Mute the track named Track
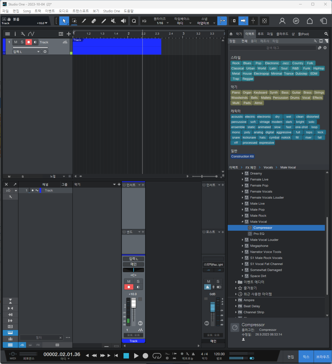Image resolution: width=332 pixels, height=364 pixels. coord(16,42)
